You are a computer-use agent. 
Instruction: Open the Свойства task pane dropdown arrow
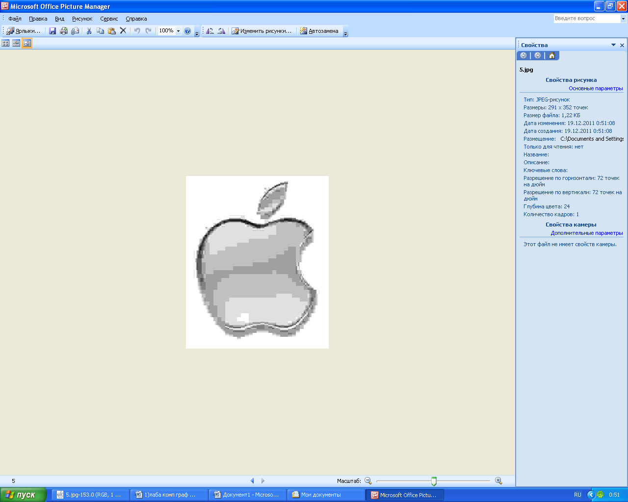click(x=613, y=45)
